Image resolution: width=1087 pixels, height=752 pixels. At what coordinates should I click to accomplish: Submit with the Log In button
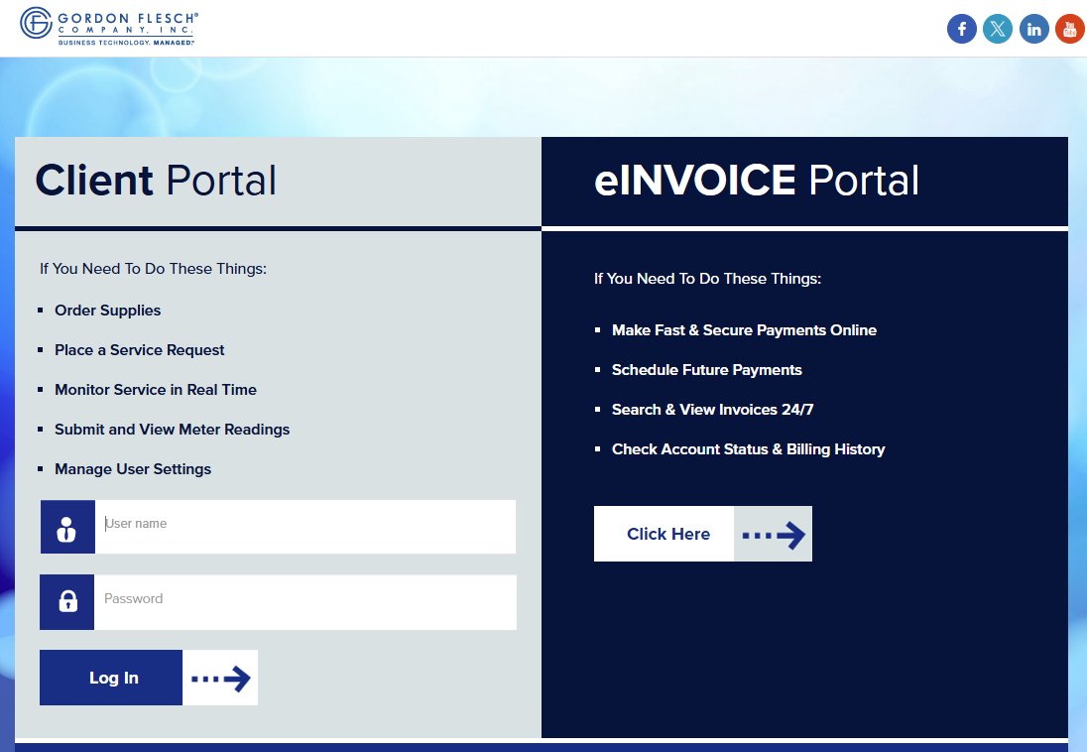click(x=111, y=678)
